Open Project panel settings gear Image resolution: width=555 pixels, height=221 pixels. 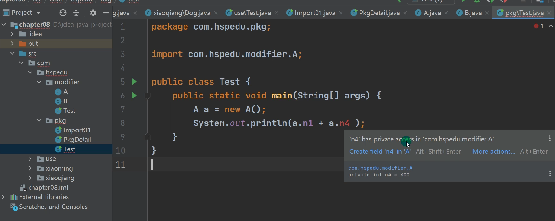[93, 13]
